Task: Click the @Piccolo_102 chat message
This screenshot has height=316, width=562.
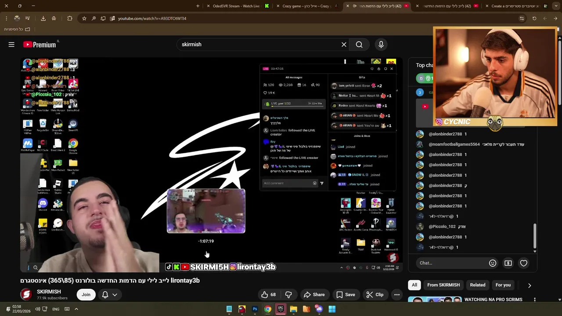Action: click(x=441, y=226)
